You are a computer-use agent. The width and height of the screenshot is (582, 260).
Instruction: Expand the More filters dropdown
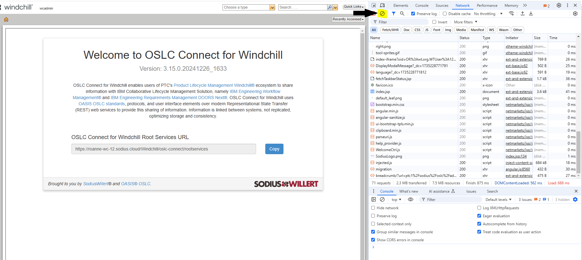[x=466, y=22]
